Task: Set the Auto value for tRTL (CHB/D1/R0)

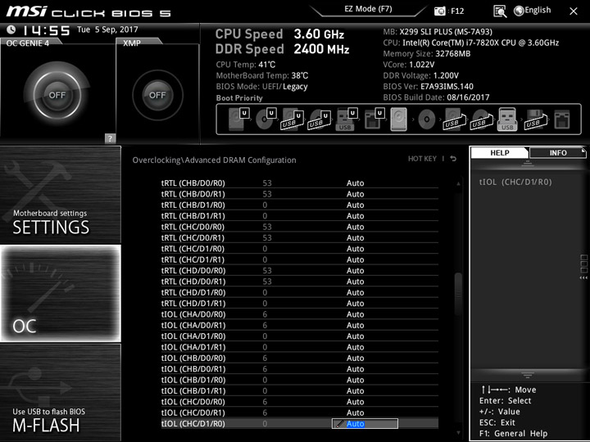Action: 355,205
